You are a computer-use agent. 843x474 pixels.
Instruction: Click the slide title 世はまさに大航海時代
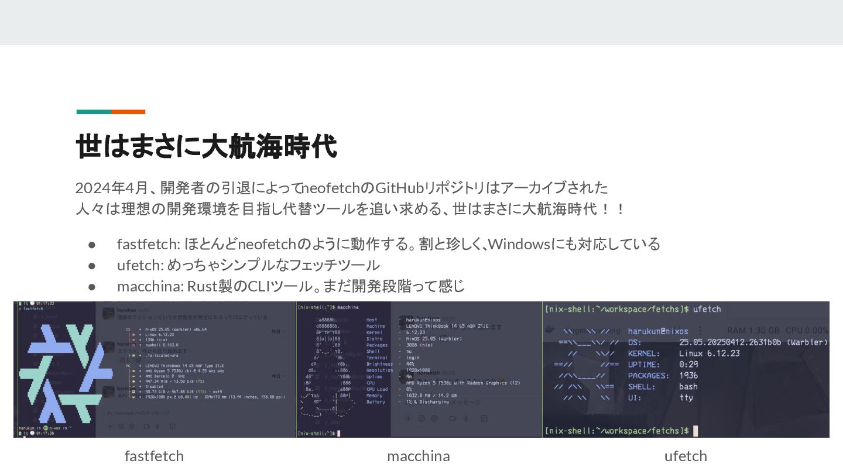(x=206, y=146)
